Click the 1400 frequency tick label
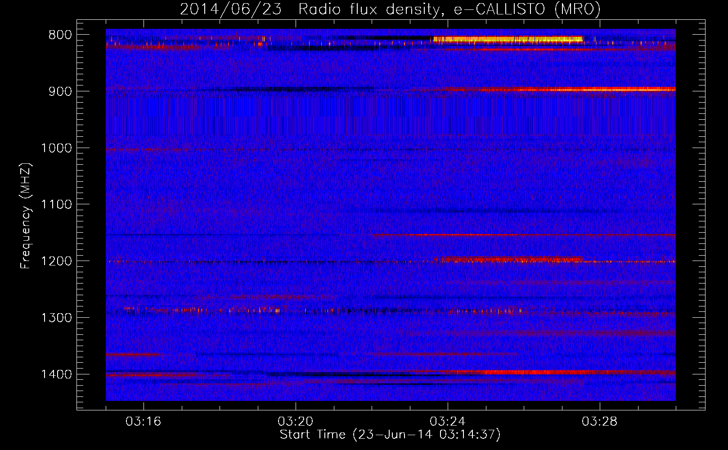This screenshot has height=450, width=728. (56, 374)
